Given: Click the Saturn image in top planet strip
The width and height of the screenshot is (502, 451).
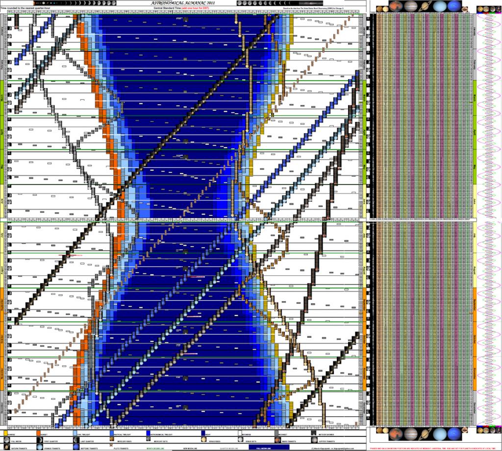Looking at the screenshot, I should pos(426,7).
